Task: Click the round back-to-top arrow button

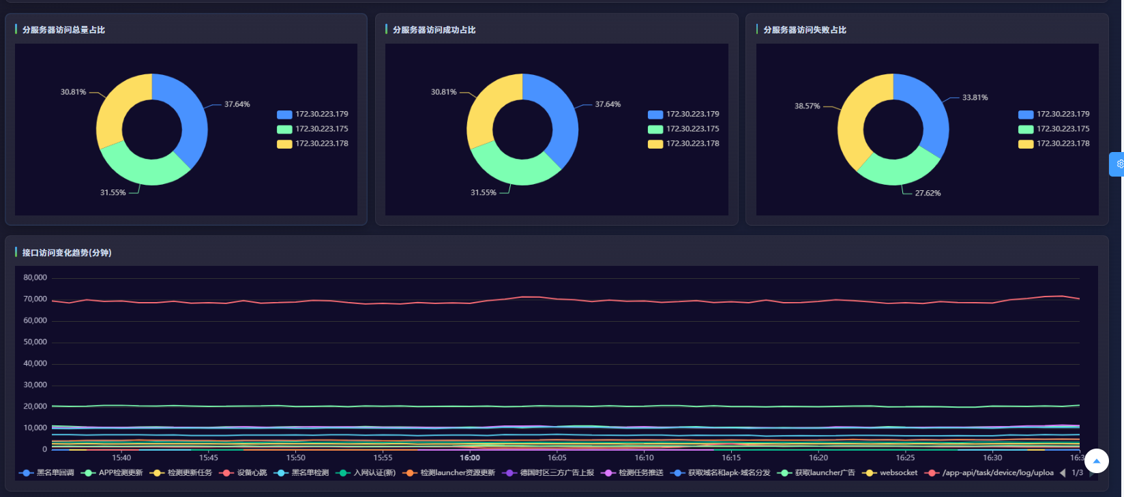Action: [1097, 461]
